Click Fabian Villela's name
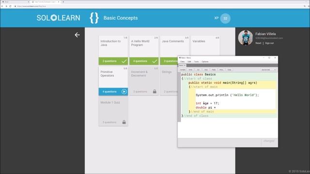Image resolution: width=310 pixels, height=174 pixels. click(265, 34)
